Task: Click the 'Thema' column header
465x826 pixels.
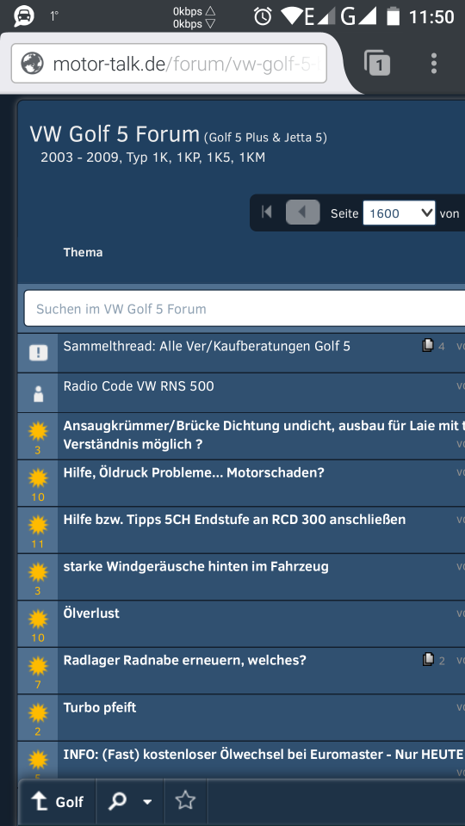Action: pos(83,252)
